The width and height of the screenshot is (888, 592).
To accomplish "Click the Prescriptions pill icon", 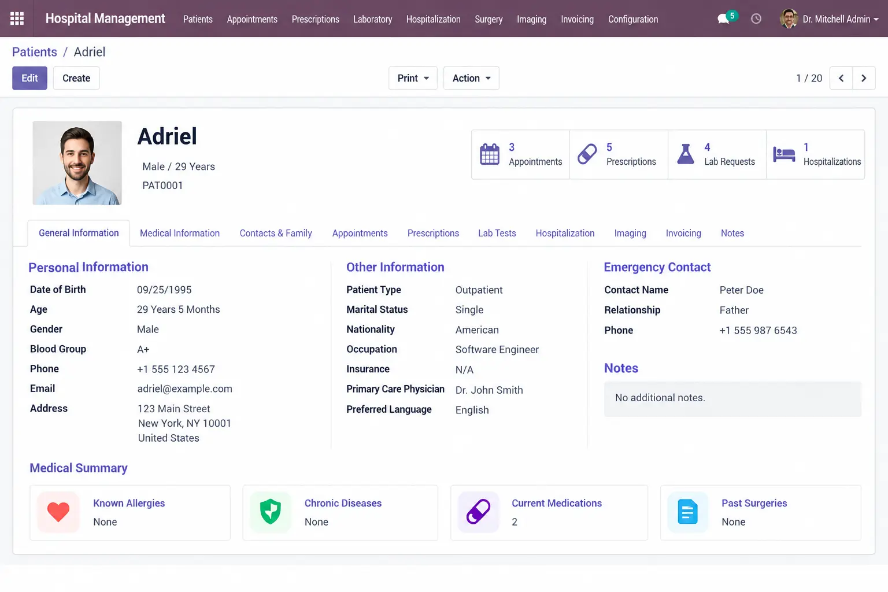I will point(587,154).
